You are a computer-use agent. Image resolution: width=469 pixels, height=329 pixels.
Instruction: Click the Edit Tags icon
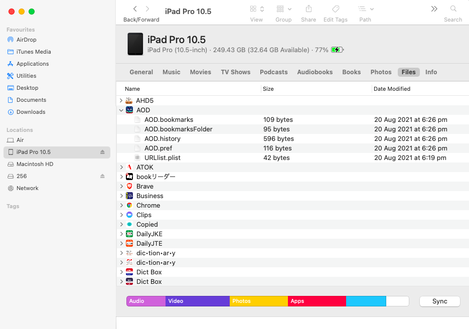pyautogui.click(x=336, y=9)
